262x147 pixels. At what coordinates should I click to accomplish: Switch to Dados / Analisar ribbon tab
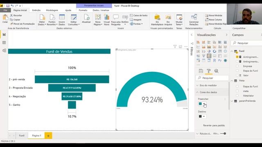(101, 10)
